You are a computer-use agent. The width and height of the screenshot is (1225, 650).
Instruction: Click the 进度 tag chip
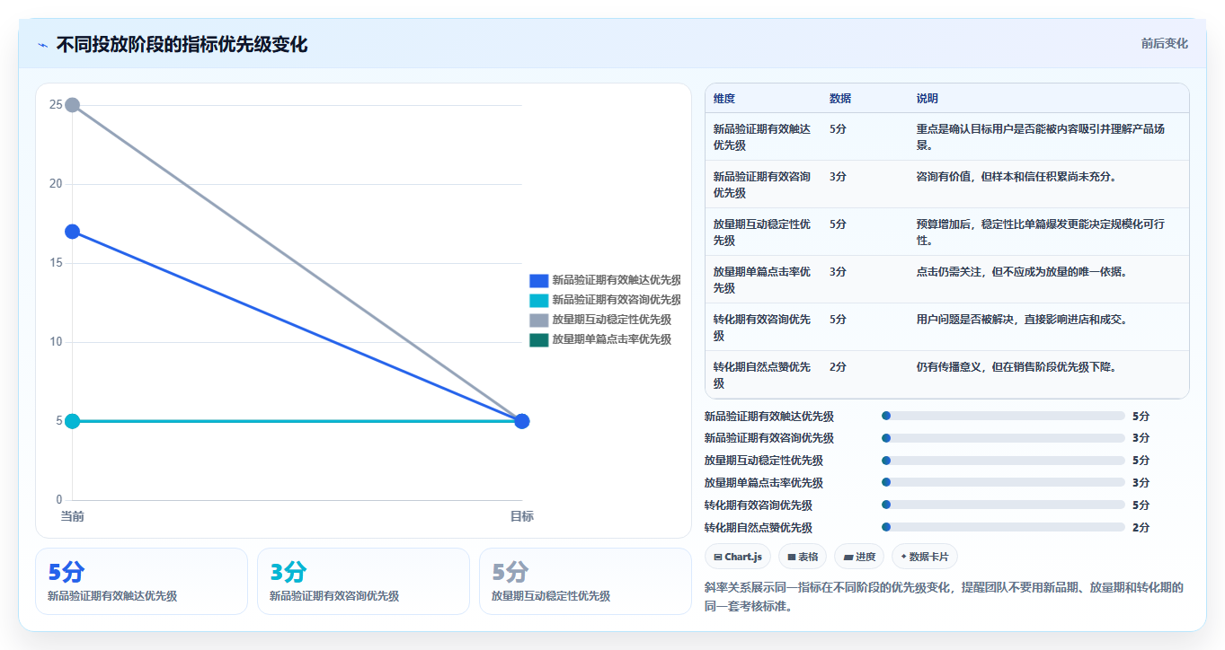click(859, 557)
